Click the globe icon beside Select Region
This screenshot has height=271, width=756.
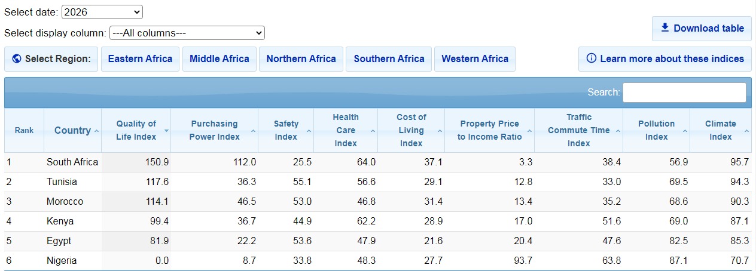(x=17, y=58)
